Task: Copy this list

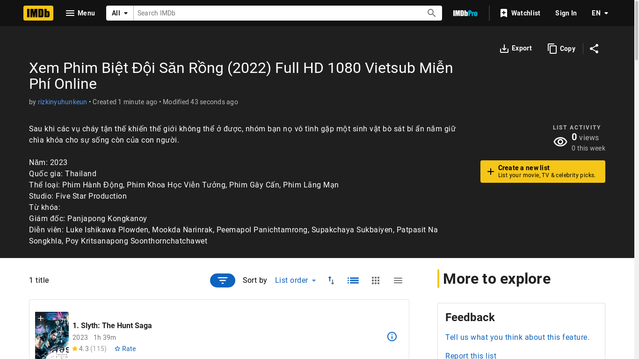Action: [561, 49]
